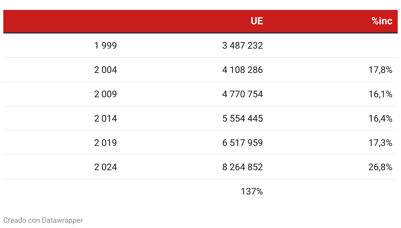Image resolution: width=401 pixels, height=228 pixels.
Task: Click the value 4 770 754
Action: pyautogui.click(x=242, y=94)
